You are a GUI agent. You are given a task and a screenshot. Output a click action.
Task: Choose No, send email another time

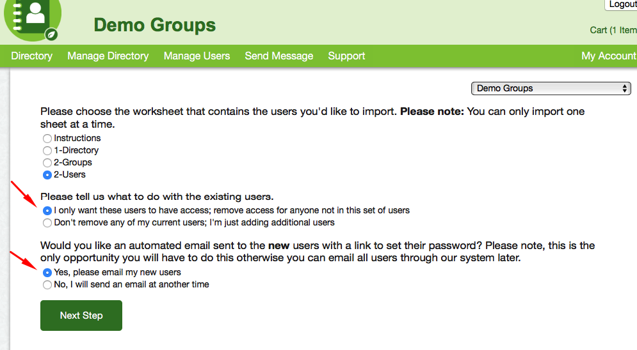47,285
